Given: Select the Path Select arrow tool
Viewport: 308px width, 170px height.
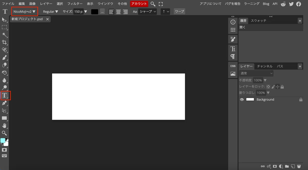Looking at the screenshot, I should click(x=4, y=111).
